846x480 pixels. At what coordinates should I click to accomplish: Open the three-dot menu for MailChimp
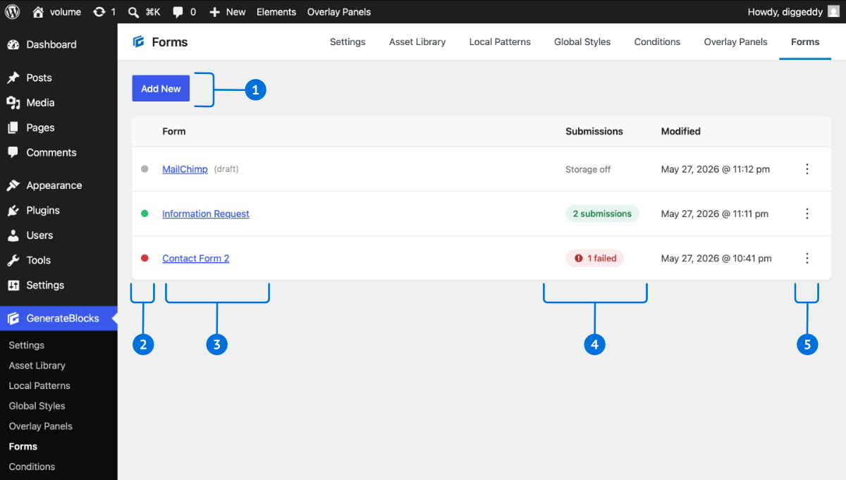[x=807, y=169]
